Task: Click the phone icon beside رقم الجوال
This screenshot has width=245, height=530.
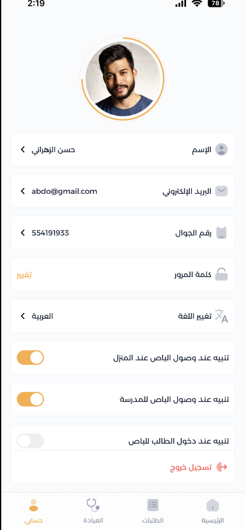Action: 221,233
